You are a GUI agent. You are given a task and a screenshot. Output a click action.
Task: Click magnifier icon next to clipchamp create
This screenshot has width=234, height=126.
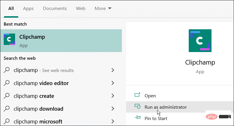(7, 96)
